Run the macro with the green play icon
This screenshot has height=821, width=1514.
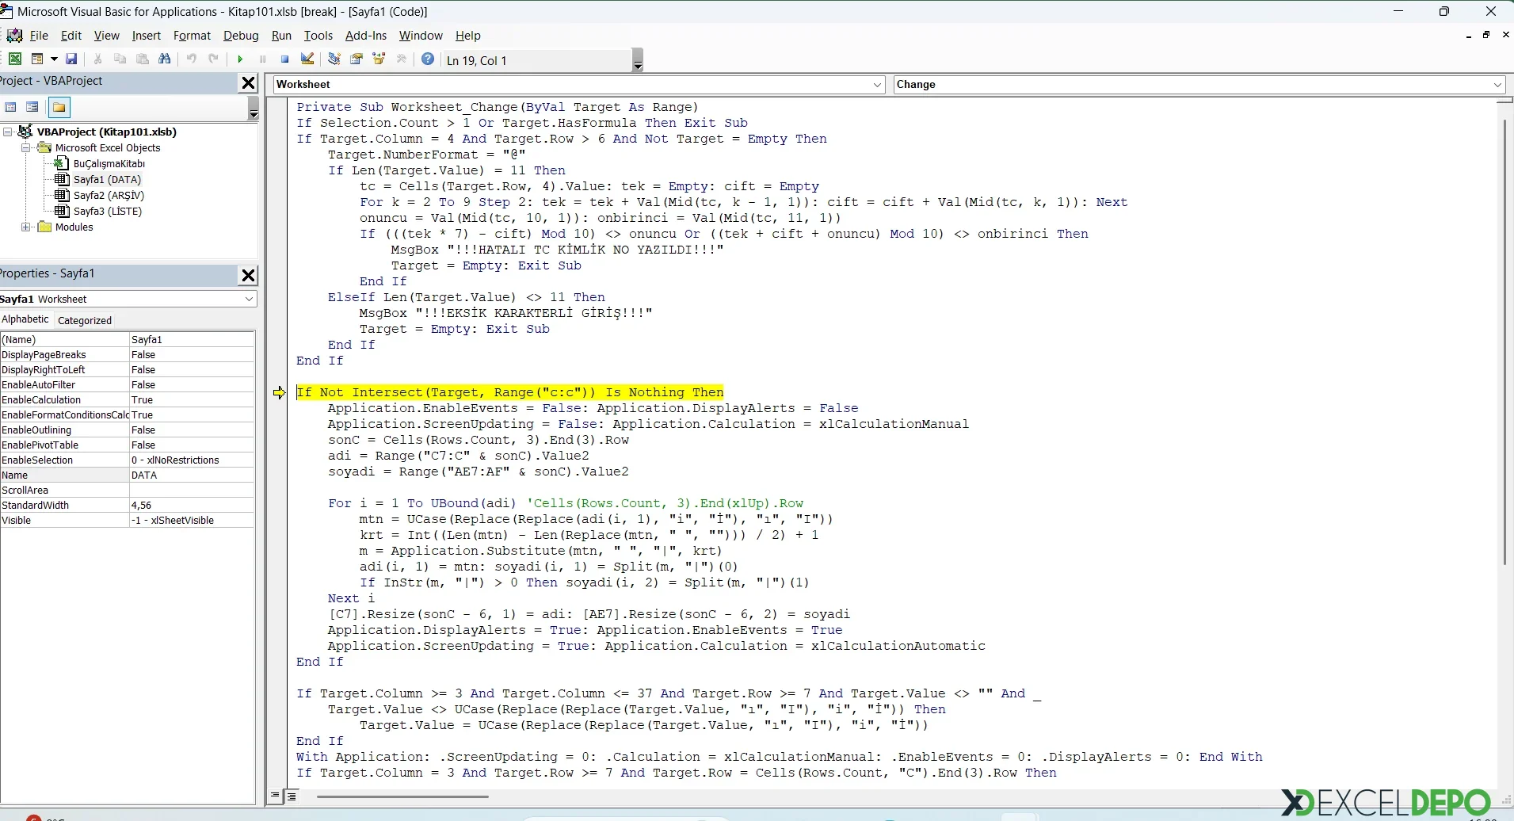point(240,59)
